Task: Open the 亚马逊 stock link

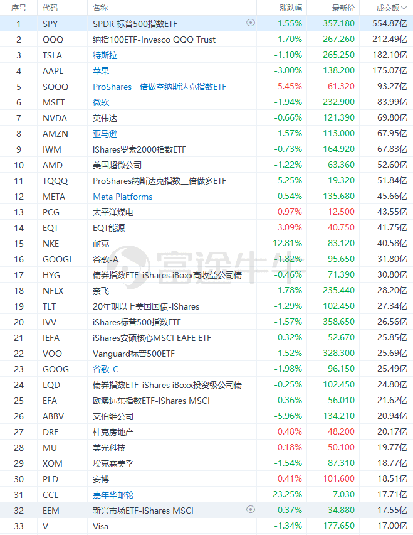Action: click(105, 134)
